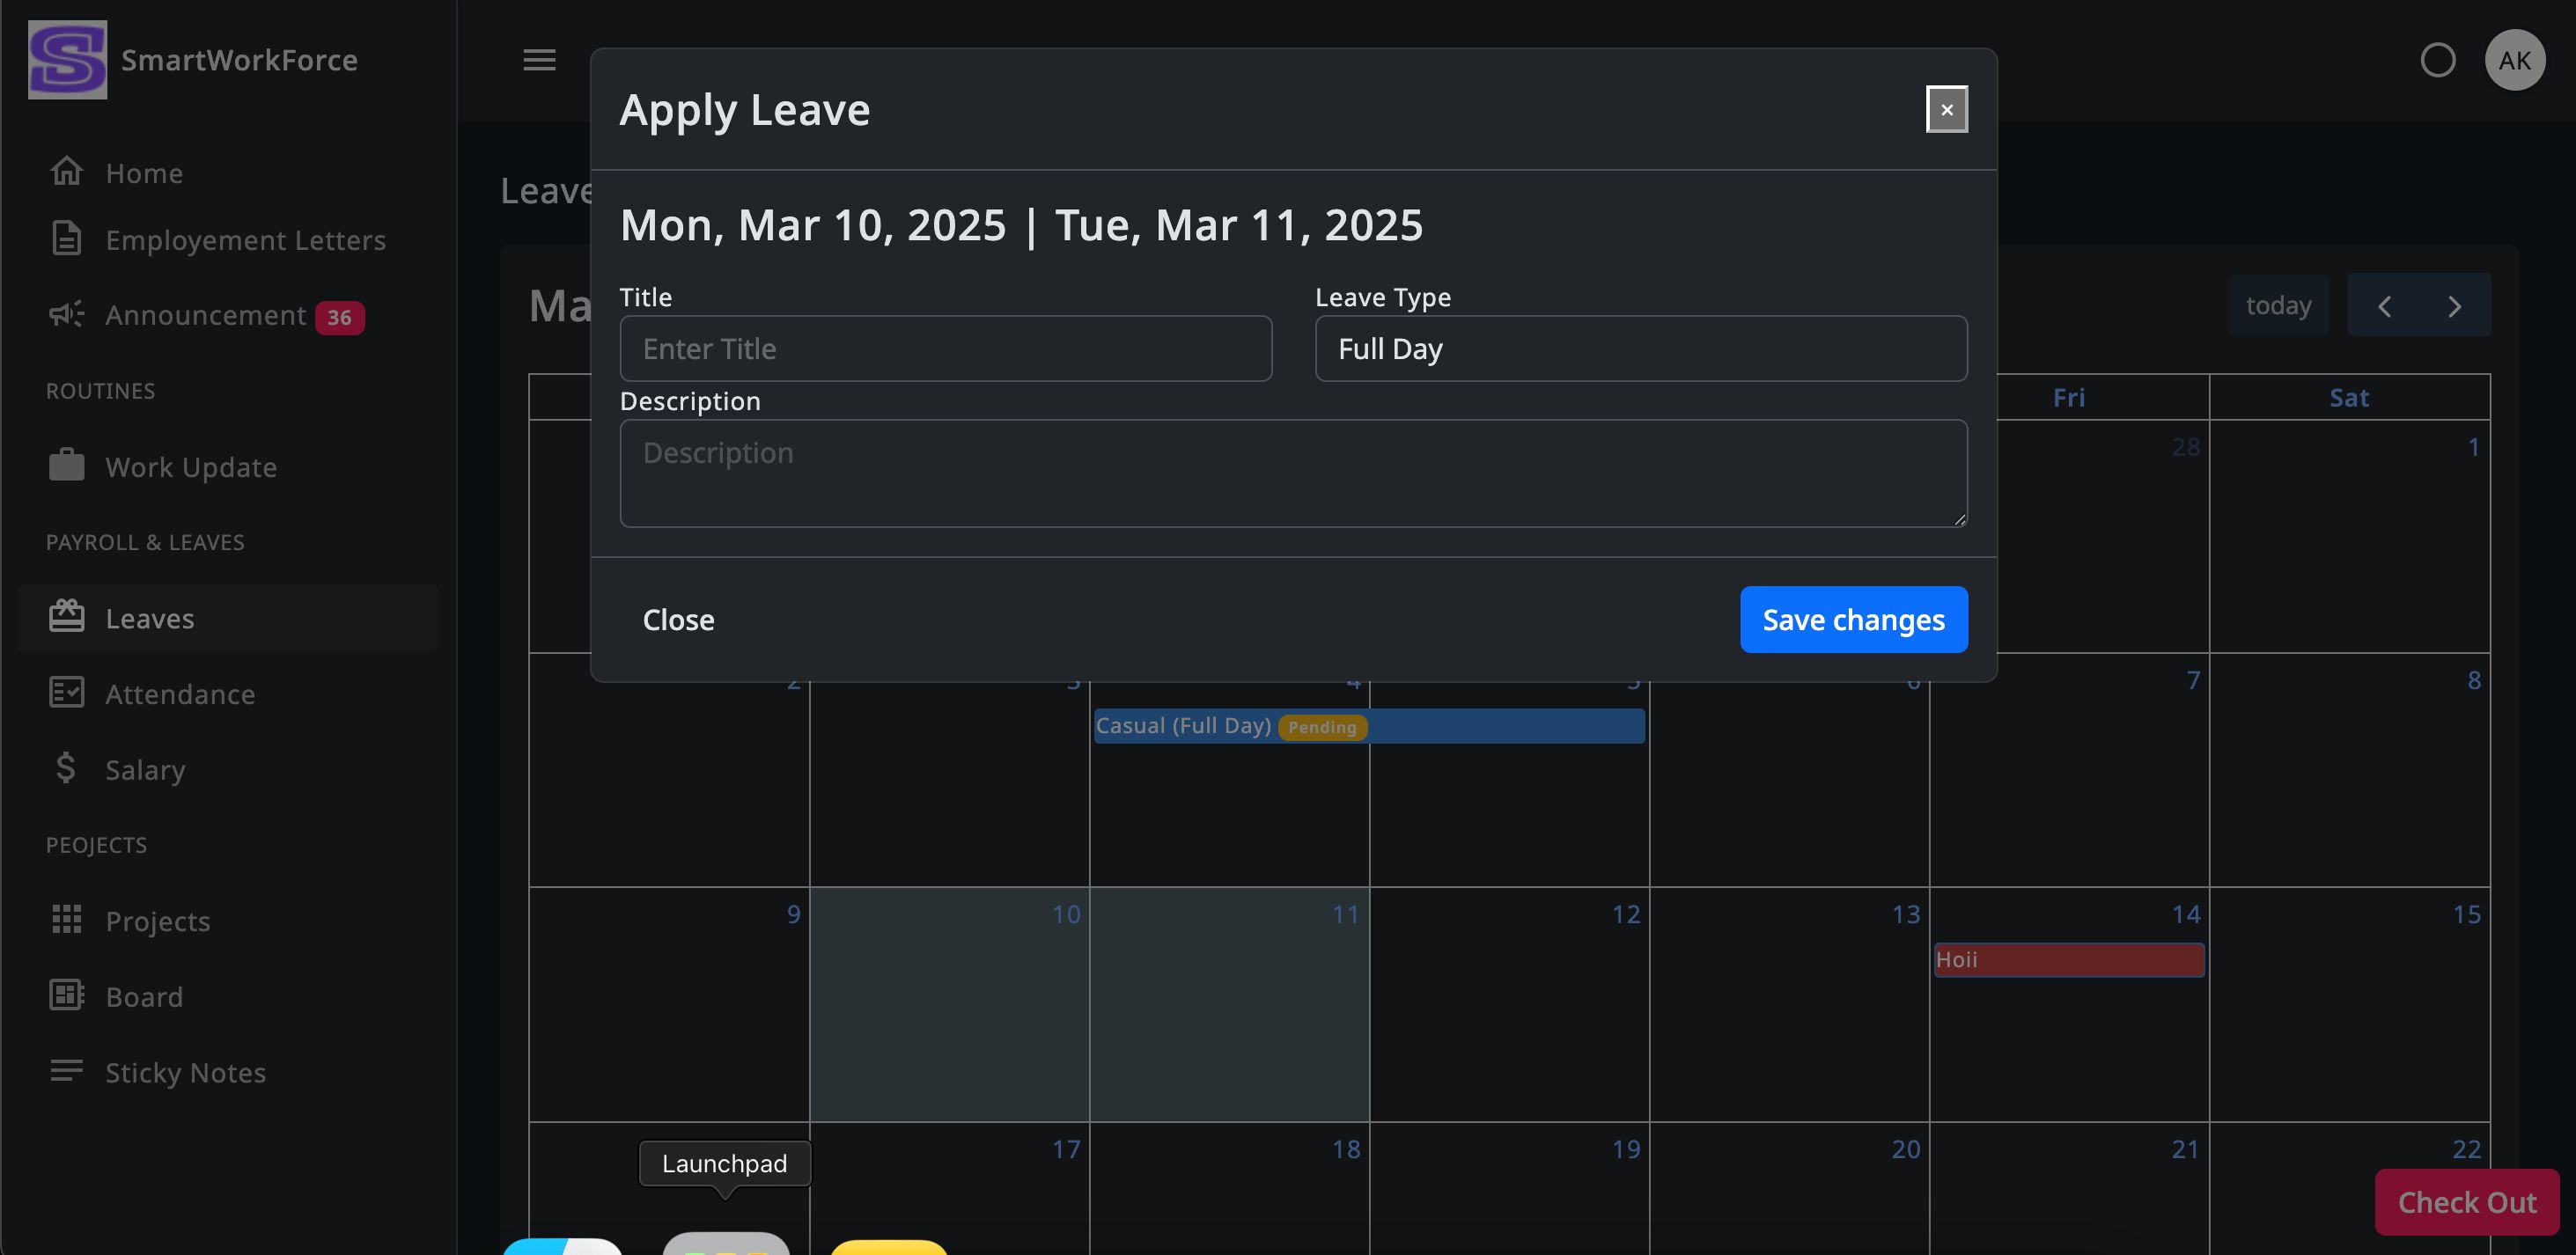Open Employement Letters document icon
The height and width of the screenshot is (1255, 2576).
point(66,239)
